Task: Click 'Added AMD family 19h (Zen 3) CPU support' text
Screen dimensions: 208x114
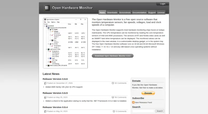Action: point(64,87)
